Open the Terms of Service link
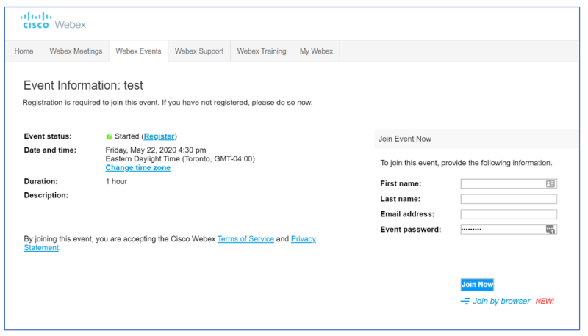 click(x=245, y=238)
